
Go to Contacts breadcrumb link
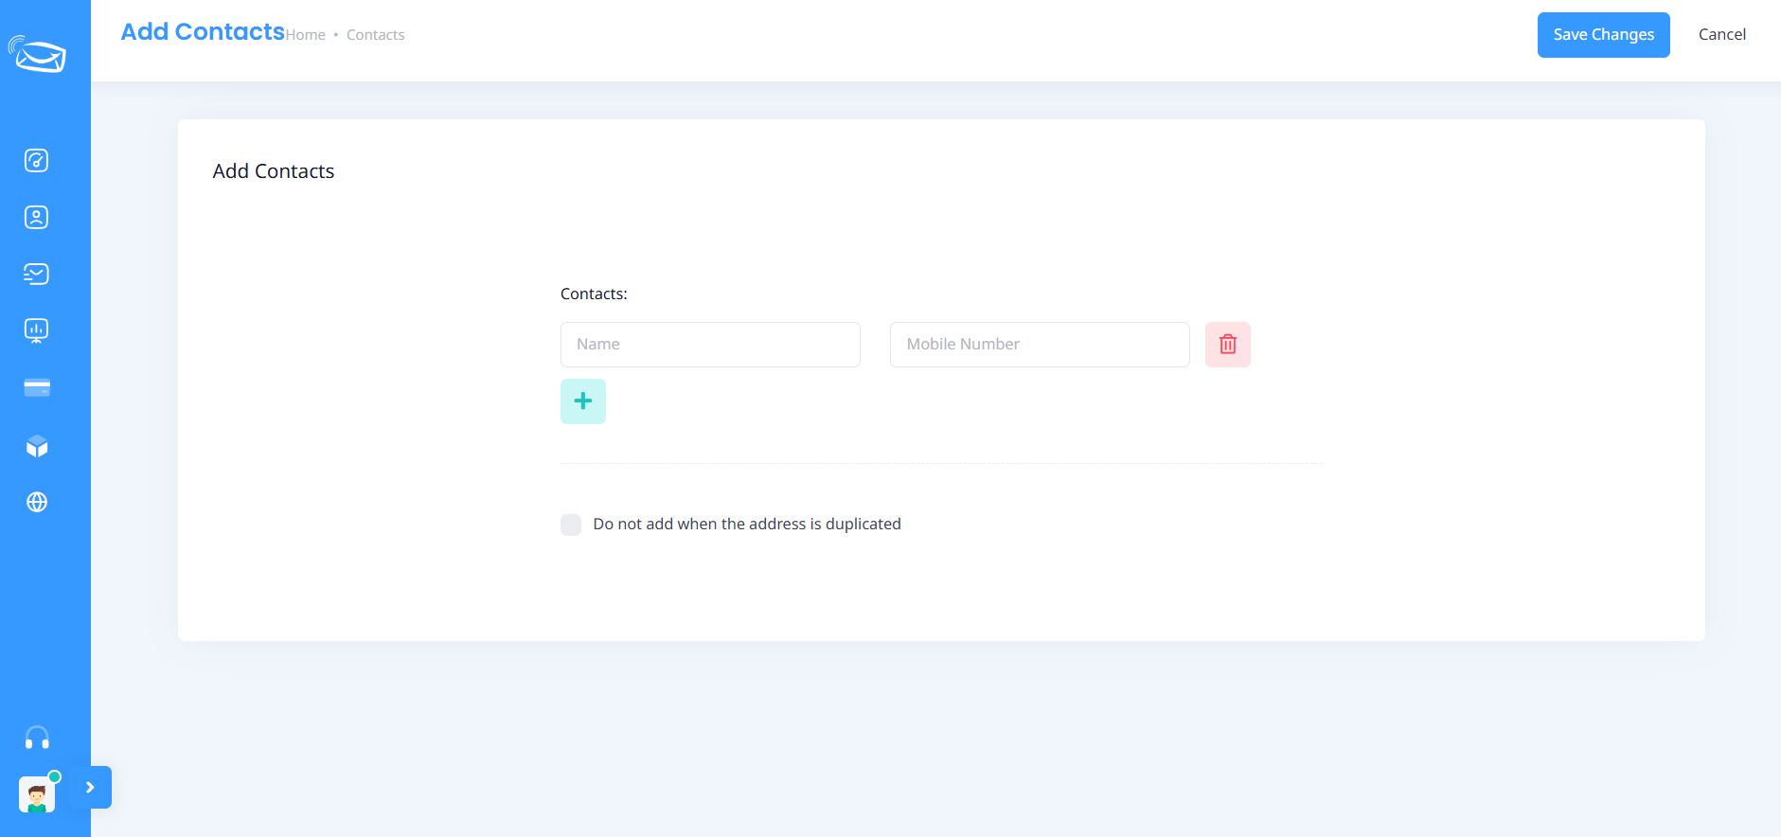(x=376, y=35)
